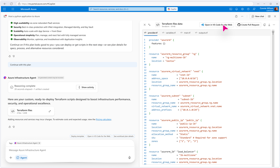Expand Terraform files card arrow icon

50,111
